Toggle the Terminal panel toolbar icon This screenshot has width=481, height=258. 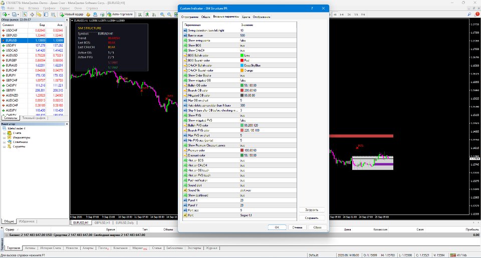click(46, 14)
